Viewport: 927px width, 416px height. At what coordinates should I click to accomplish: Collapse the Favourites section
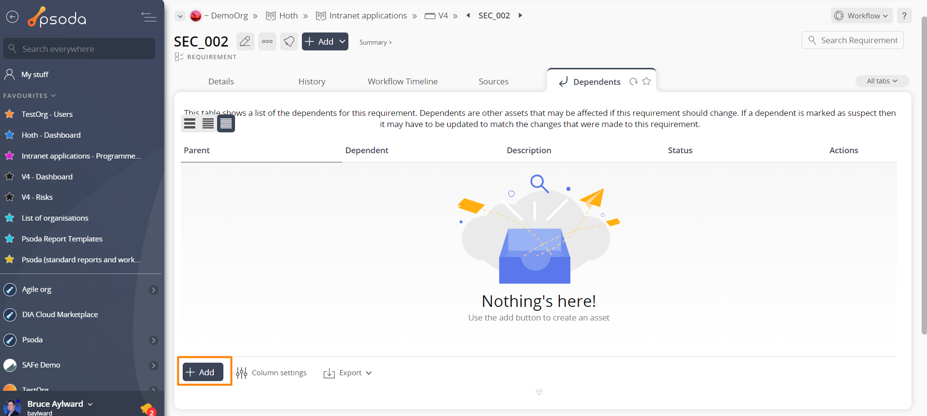pos(30,96)
